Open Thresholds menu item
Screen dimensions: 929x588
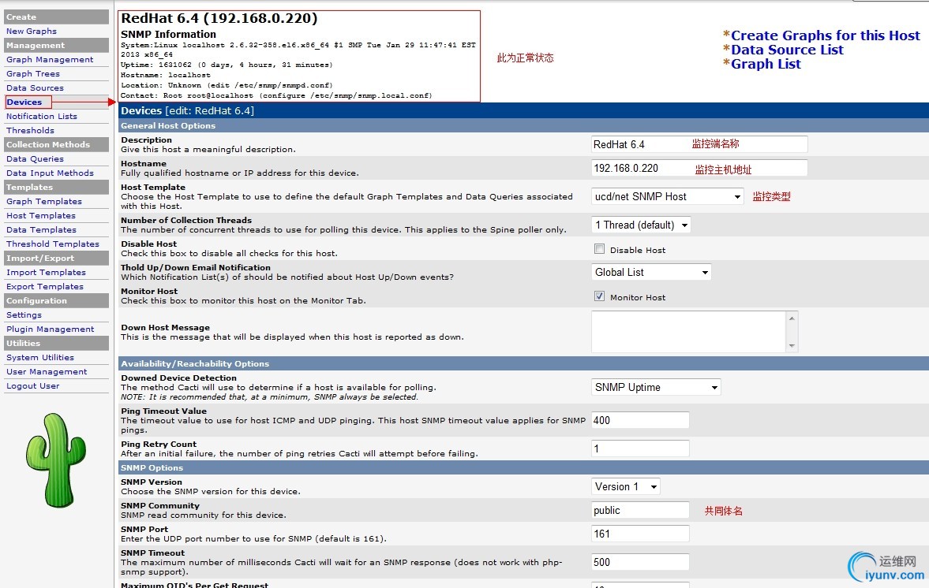[30, 130]
